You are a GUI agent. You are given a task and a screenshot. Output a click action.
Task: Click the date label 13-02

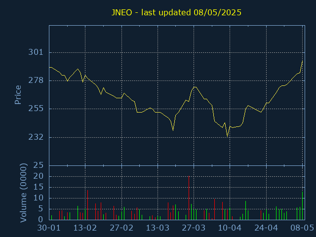pyautogui.click(x=85, y=228)
